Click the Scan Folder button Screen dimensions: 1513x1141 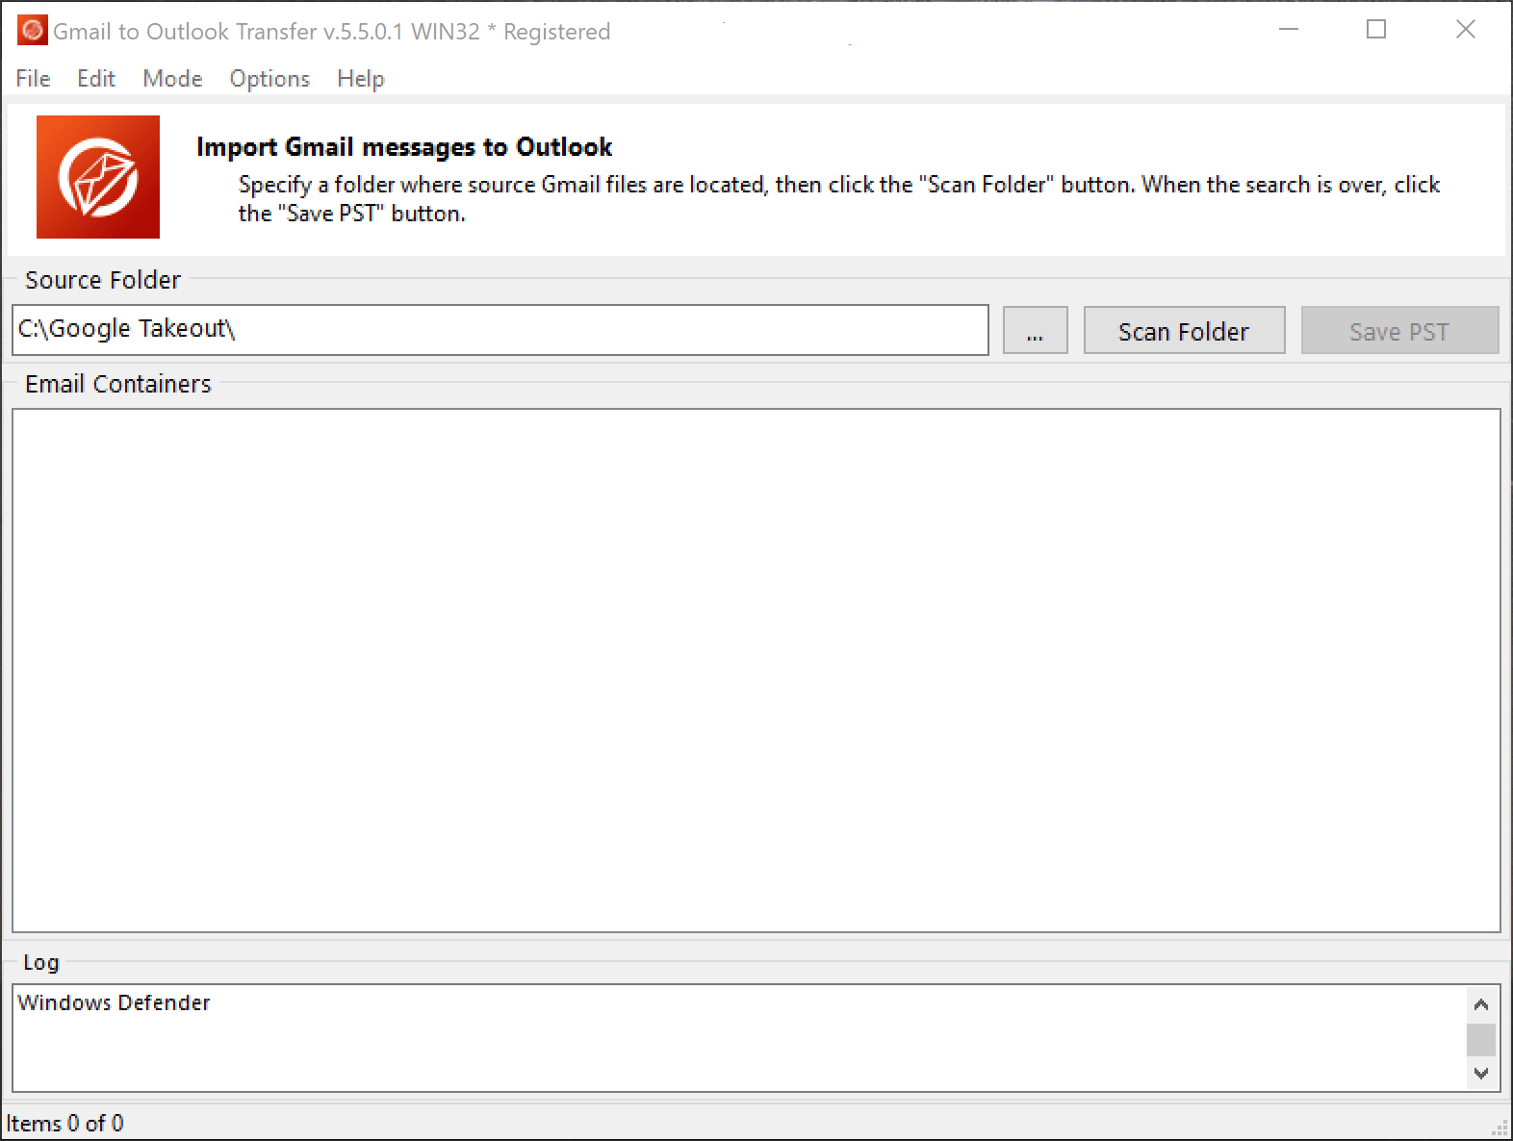[1184, 331]
